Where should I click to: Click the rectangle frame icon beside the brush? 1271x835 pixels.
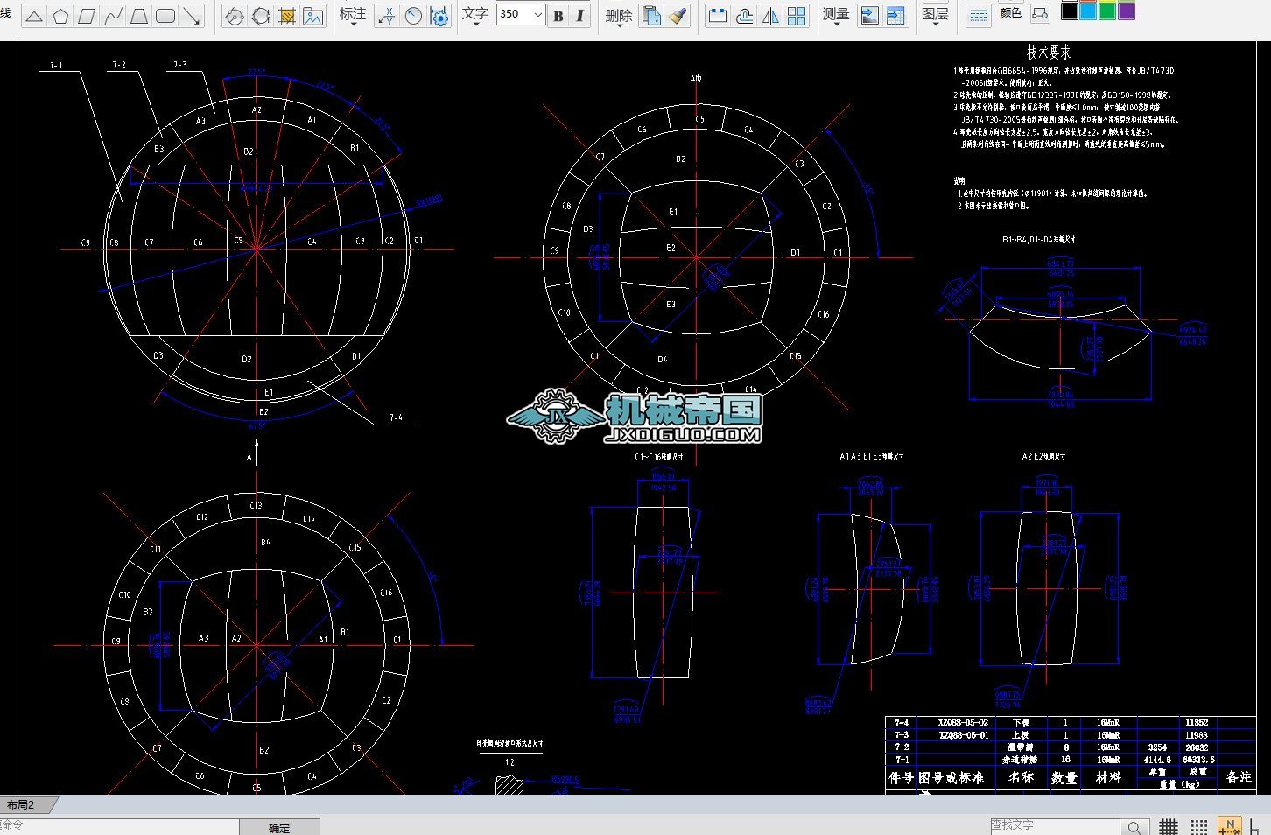click(718, 16)
